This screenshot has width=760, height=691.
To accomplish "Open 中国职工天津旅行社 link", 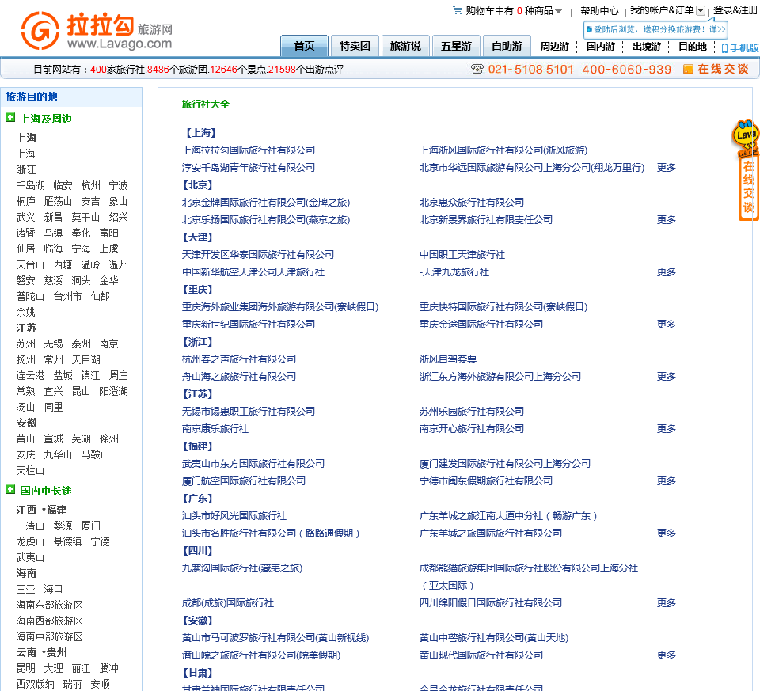I will click(x=462, y=255).
